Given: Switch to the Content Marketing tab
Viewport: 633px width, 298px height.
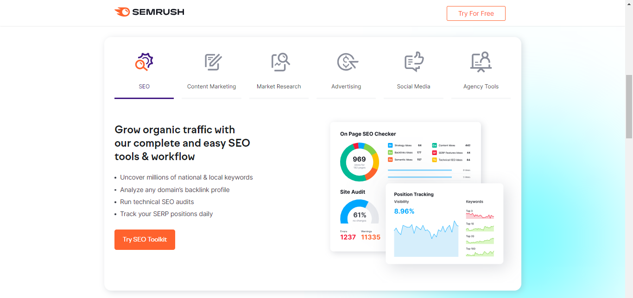Looking at the screenshot, I should (x=211, y=87).
